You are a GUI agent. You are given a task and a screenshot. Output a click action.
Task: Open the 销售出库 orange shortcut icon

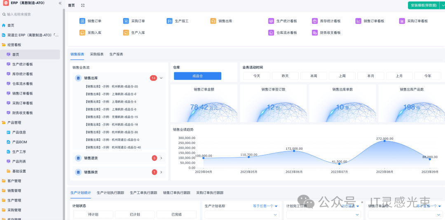213,21
